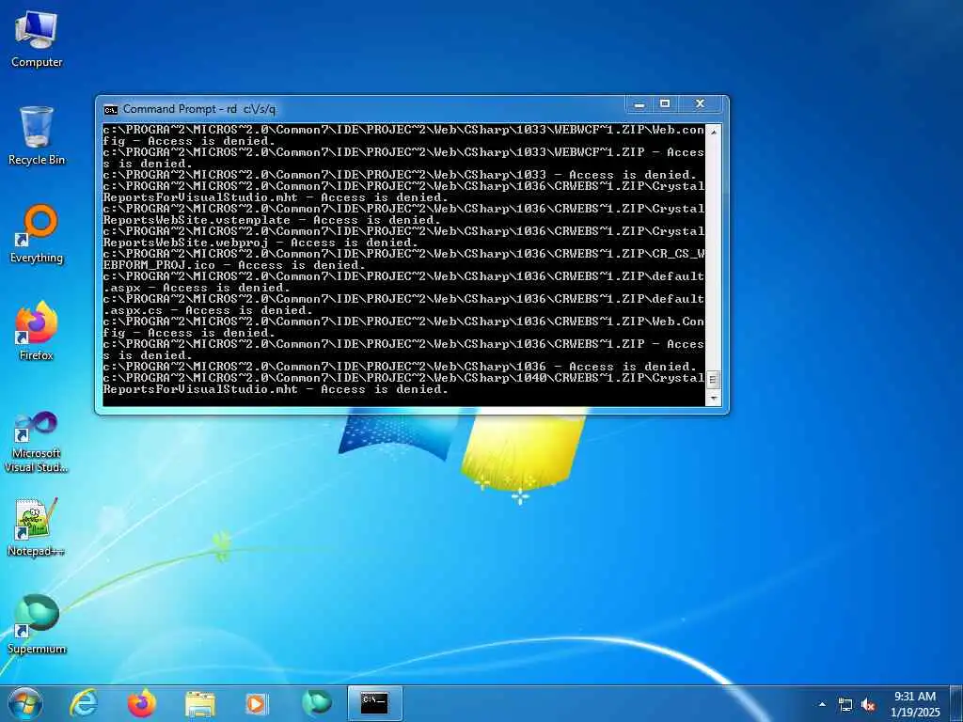Click the Command Prompt title bar text
Viewport: 963px width, 722px height.
[x=199, y=109]
